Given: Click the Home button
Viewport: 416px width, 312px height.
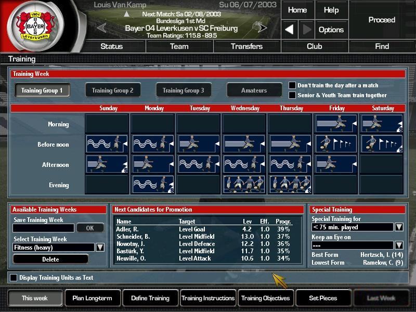Looking at the screenshot, I should 297,10.
